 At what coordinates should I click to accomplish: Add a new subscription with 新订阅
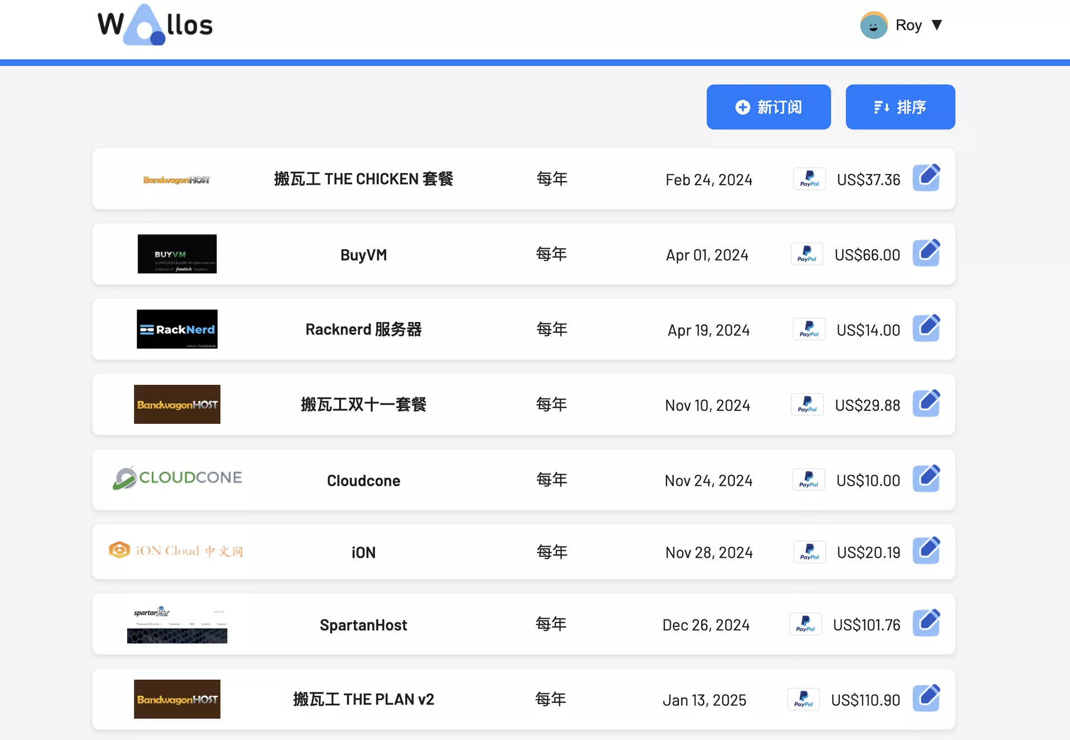point(768,107)
